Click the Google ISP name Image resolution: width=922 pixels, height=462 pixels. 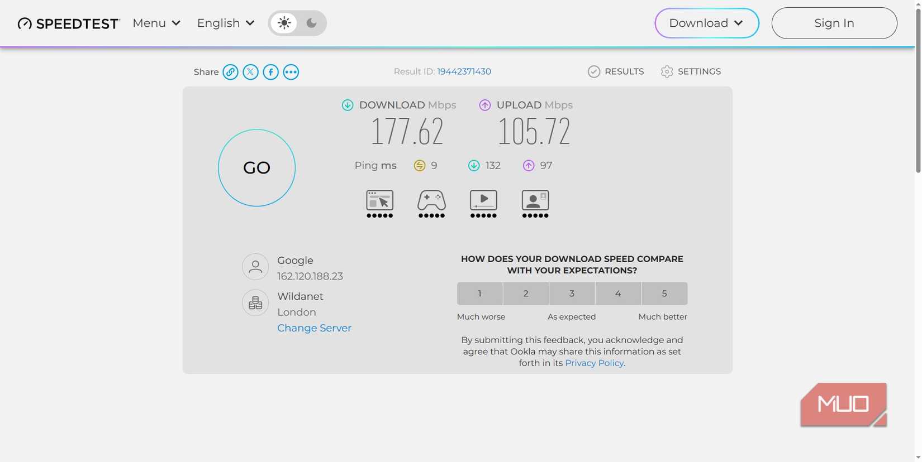tap(295, 261)
